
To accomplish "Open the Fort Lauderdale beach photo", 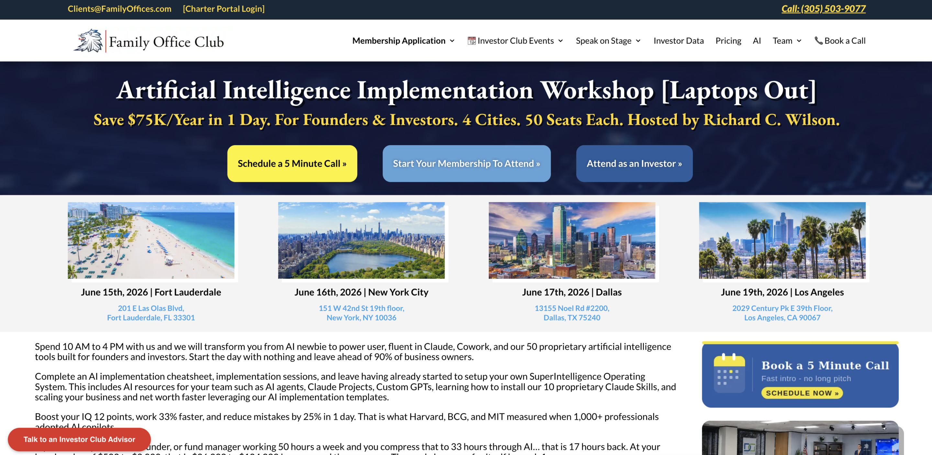I will coord(151,240).
